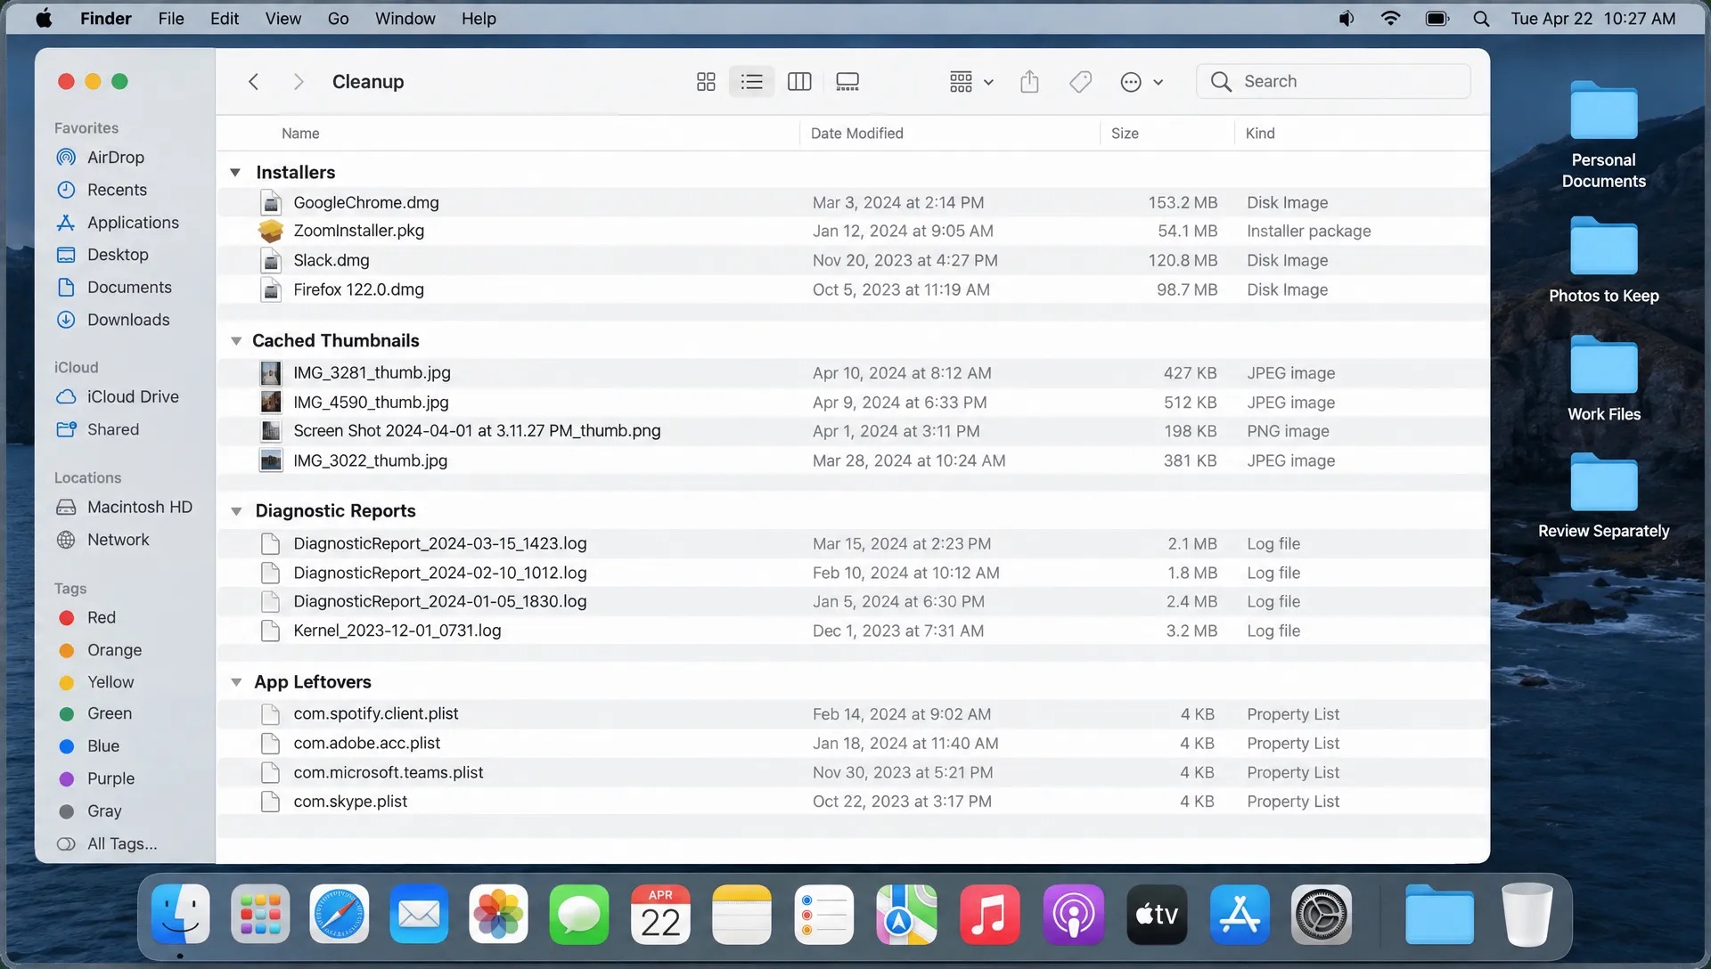This screenshot has width=1711, height=969.
Task: Open the Edit menu
Action: [224, 18]
